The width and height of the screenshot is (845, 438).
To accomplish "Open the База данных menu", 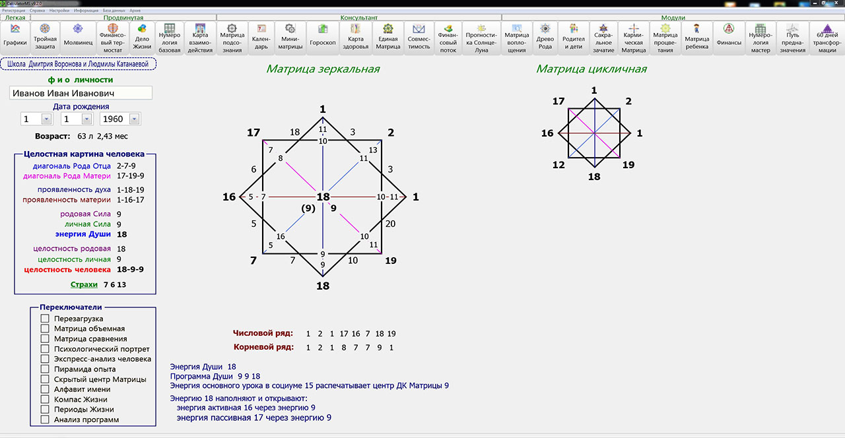I will tap(112, 11).
